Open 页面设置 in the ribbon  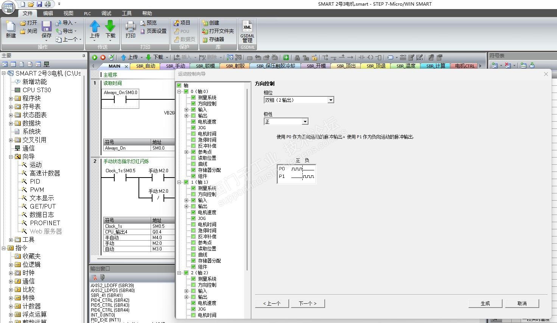154,31
